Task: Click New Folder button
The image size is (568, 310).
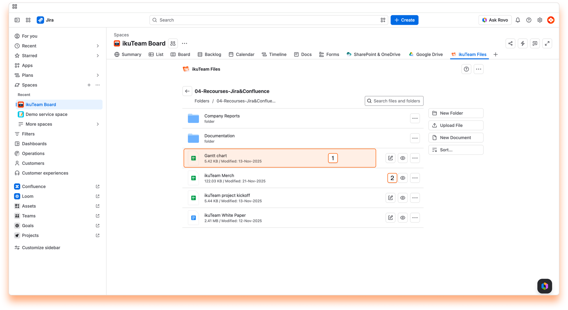Action: point(456,113)
